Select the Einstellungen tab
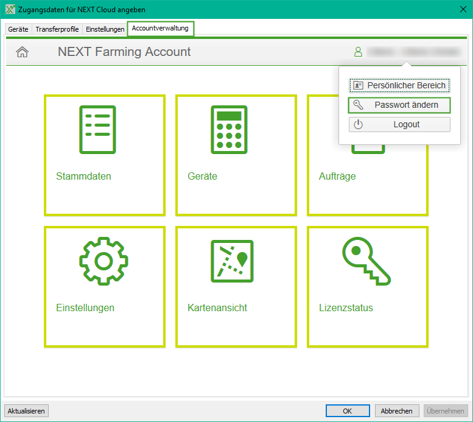This screenshot has width=473, height=422. [105, 29]
